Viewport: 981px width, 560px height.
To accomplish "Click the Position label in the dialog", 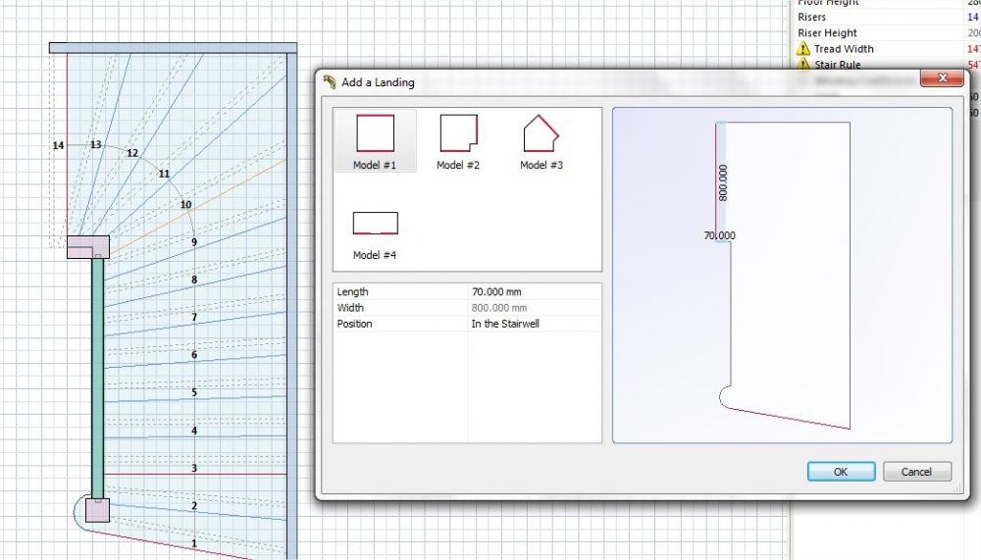I will point(354,324).
